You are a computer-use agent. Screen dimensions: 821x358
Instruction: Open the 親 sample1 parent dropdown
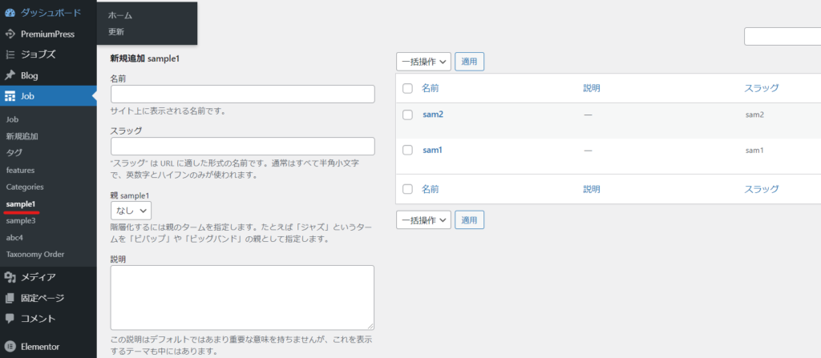(131, 211)
